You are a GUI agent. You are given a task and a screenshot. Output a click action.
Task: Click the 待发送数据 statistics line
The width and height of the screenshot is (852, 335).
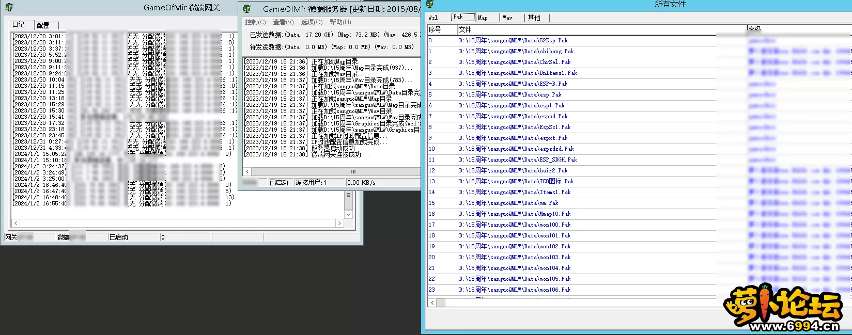pos(332,47)
